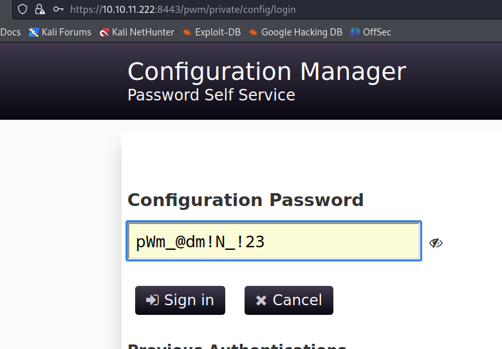Click the Configuration Manager title
The image size is (502, 349).
click(266, 71)
